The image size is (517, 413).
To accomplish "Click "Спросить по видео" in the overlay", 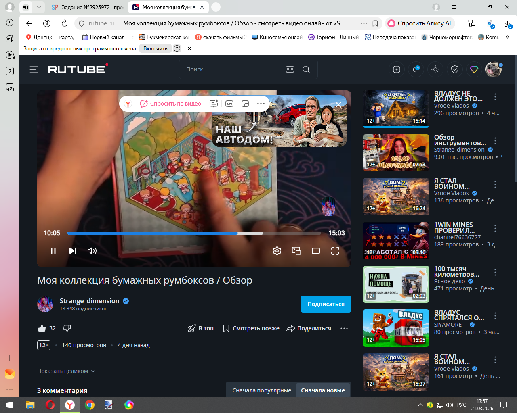I will tap(170, 104).
